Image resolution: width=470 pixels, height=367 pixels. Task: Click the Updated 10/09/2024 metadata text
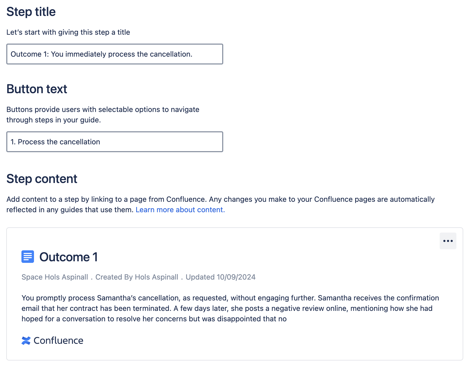(220, 277)
